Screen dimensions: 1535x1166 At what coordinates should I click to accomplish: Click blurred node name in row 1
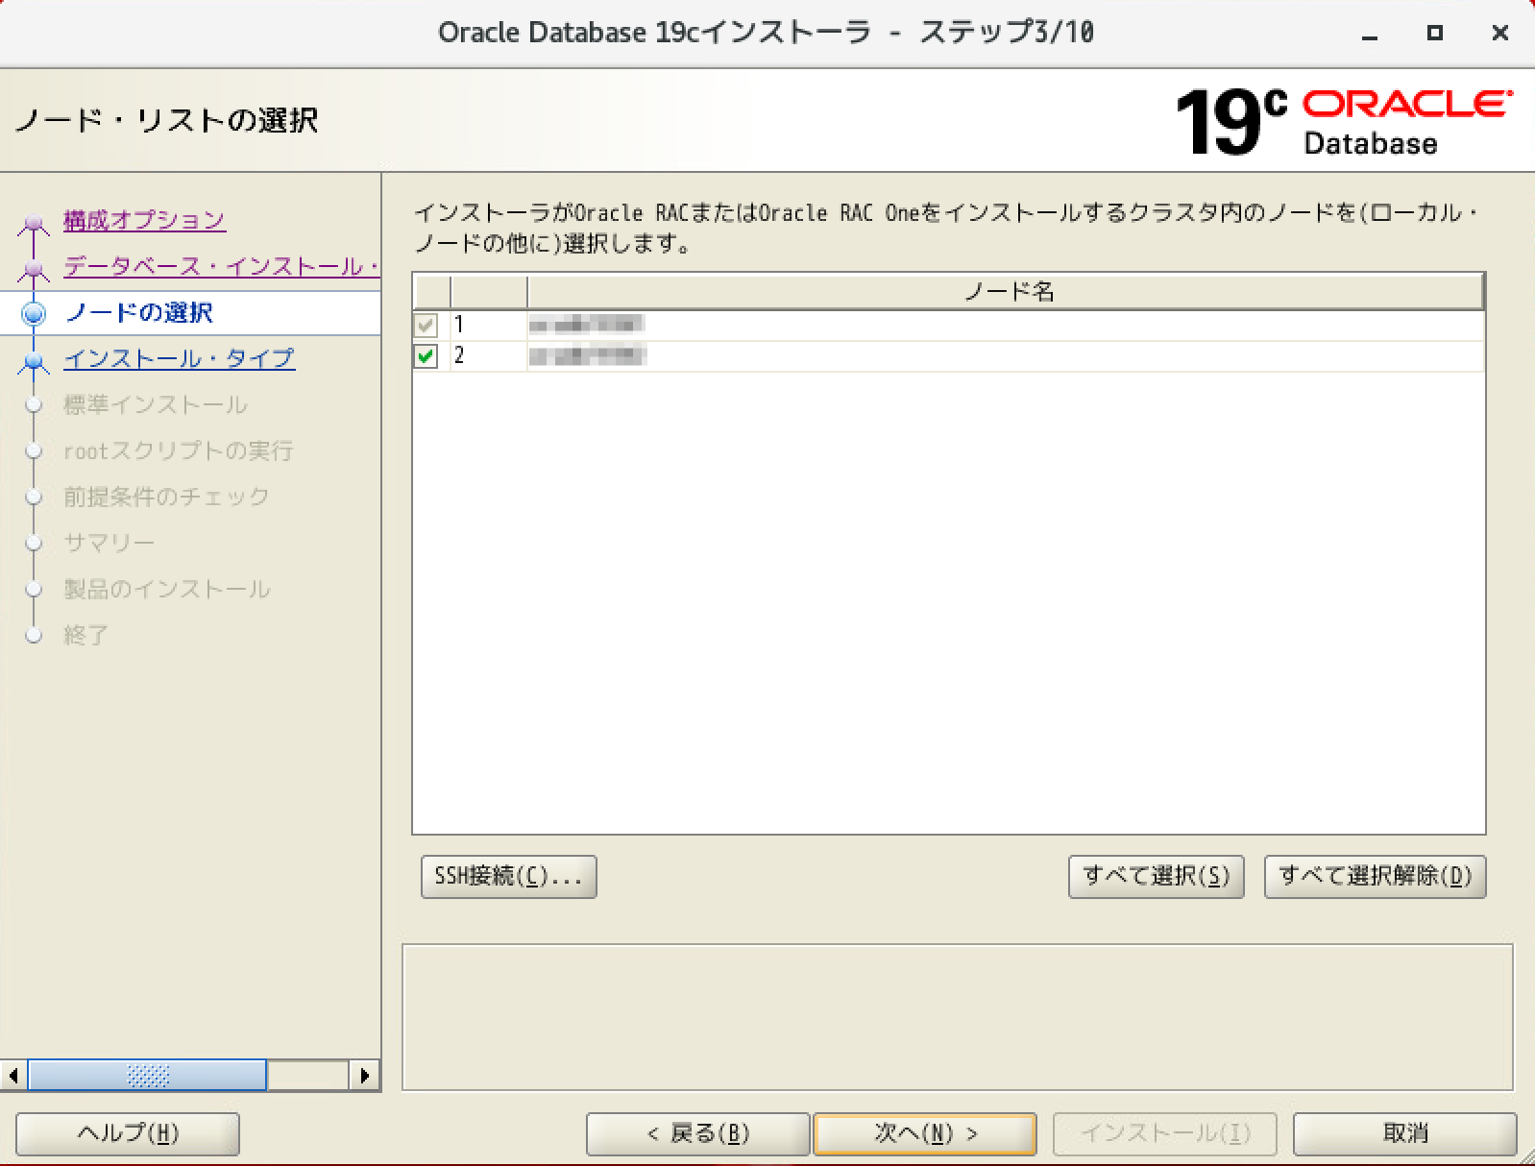(x=586, y=325)
